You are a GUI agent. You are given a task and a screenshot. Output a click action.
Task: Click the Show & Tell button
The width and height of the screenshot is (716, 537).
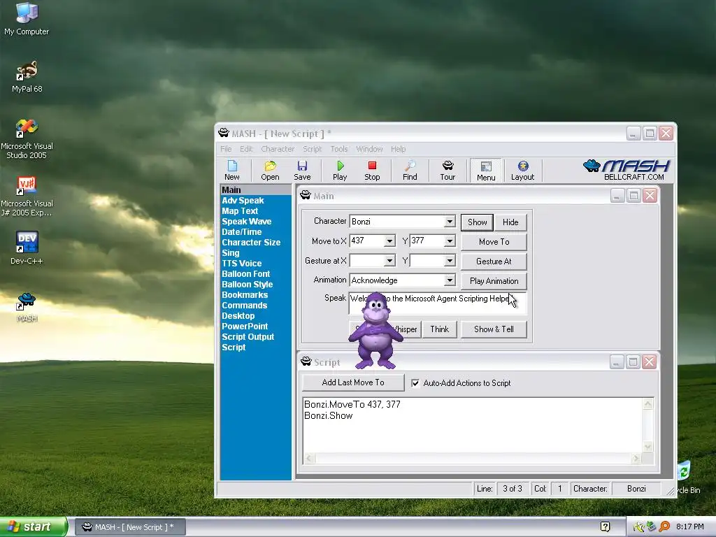point(494,329)
